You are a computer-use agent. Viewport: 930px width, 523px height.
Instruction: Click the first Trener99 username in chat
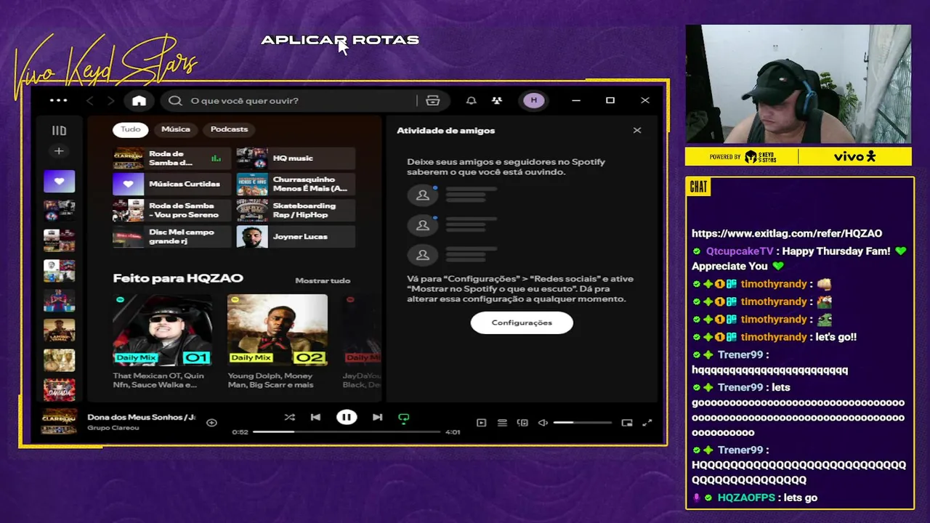(x=740, y=354)
